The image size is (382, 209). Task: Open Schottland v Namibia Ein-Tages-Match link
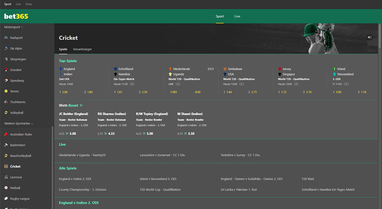pos(328,190)
